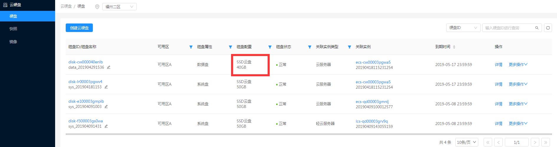Open the 福州二区 region dropdown
Screen dimensions: 557x147
click(x=119, y=6)
